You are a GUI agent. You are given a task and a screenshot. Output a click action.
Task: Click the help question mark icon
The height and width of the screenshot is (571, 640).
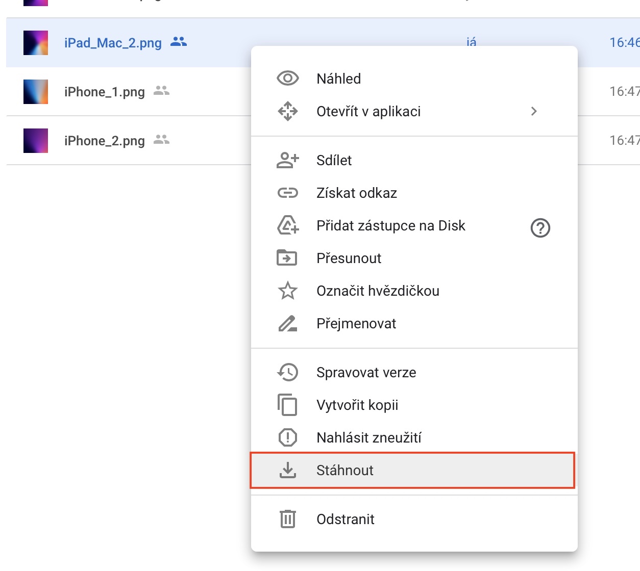(x=540, y=228)
